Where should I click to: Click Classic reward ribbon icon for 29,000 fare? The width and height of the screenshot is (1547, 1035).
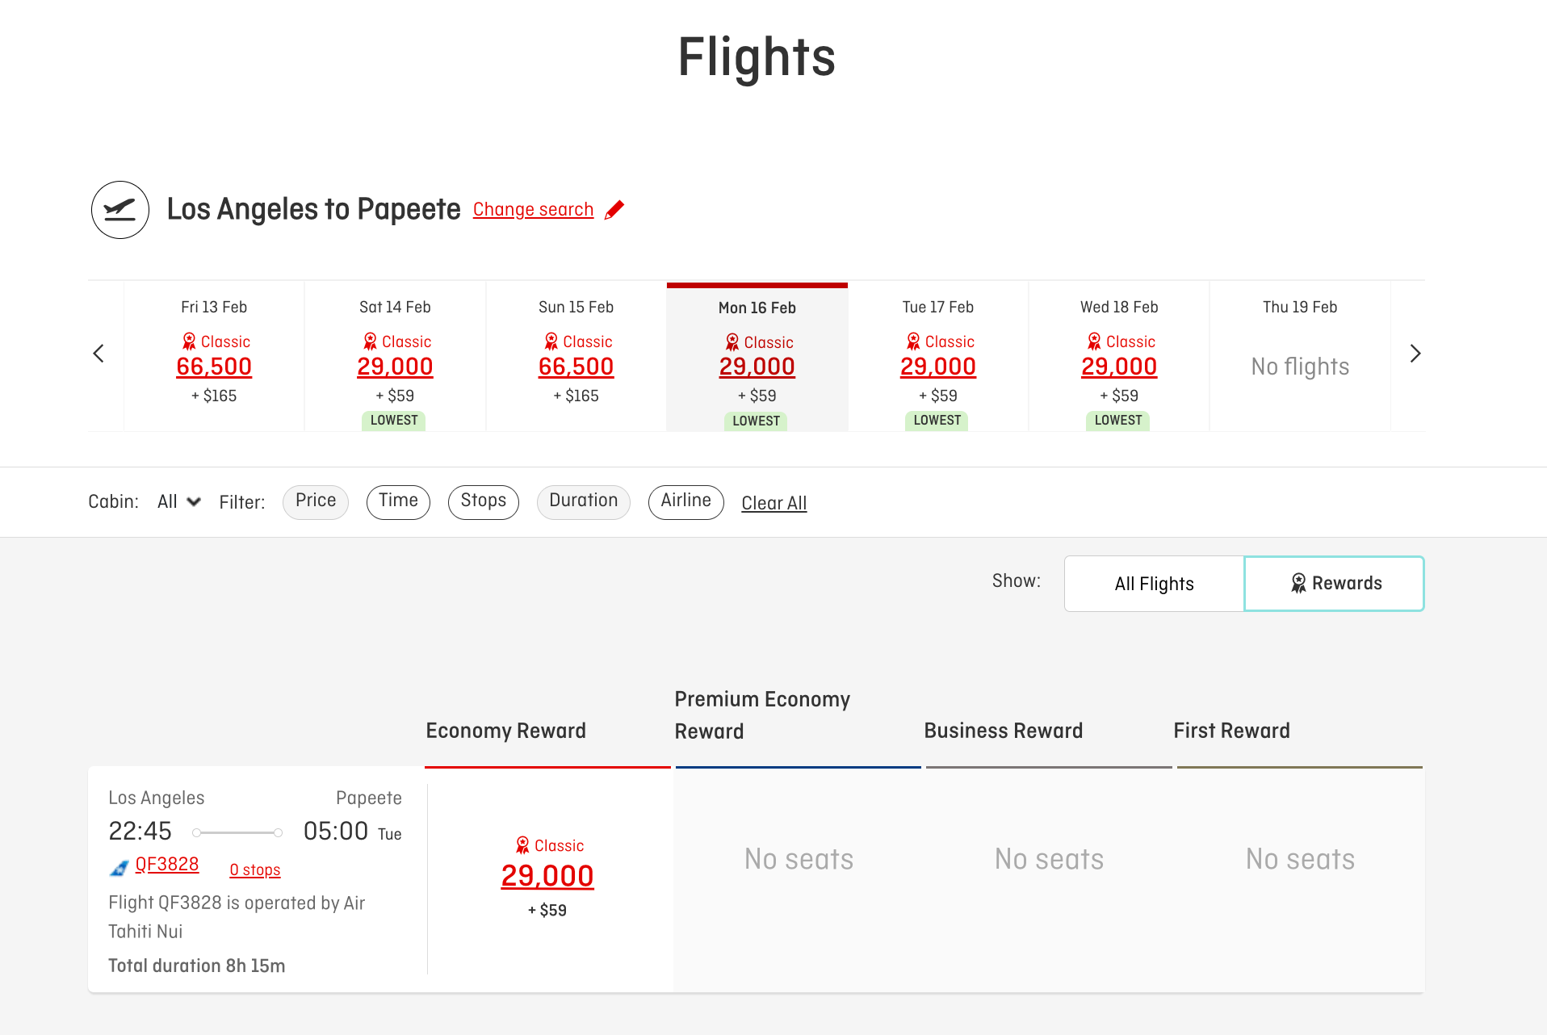pyautogui.click(x=522, y=845)
